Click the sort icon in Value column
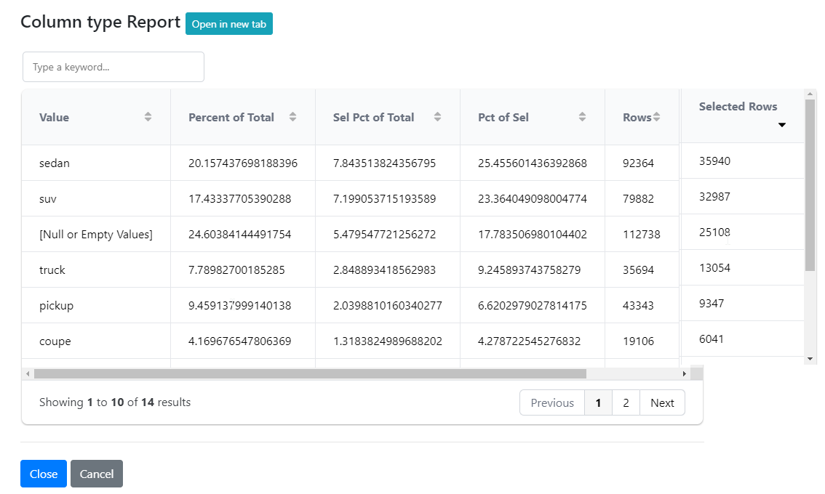 coord(148,117)
